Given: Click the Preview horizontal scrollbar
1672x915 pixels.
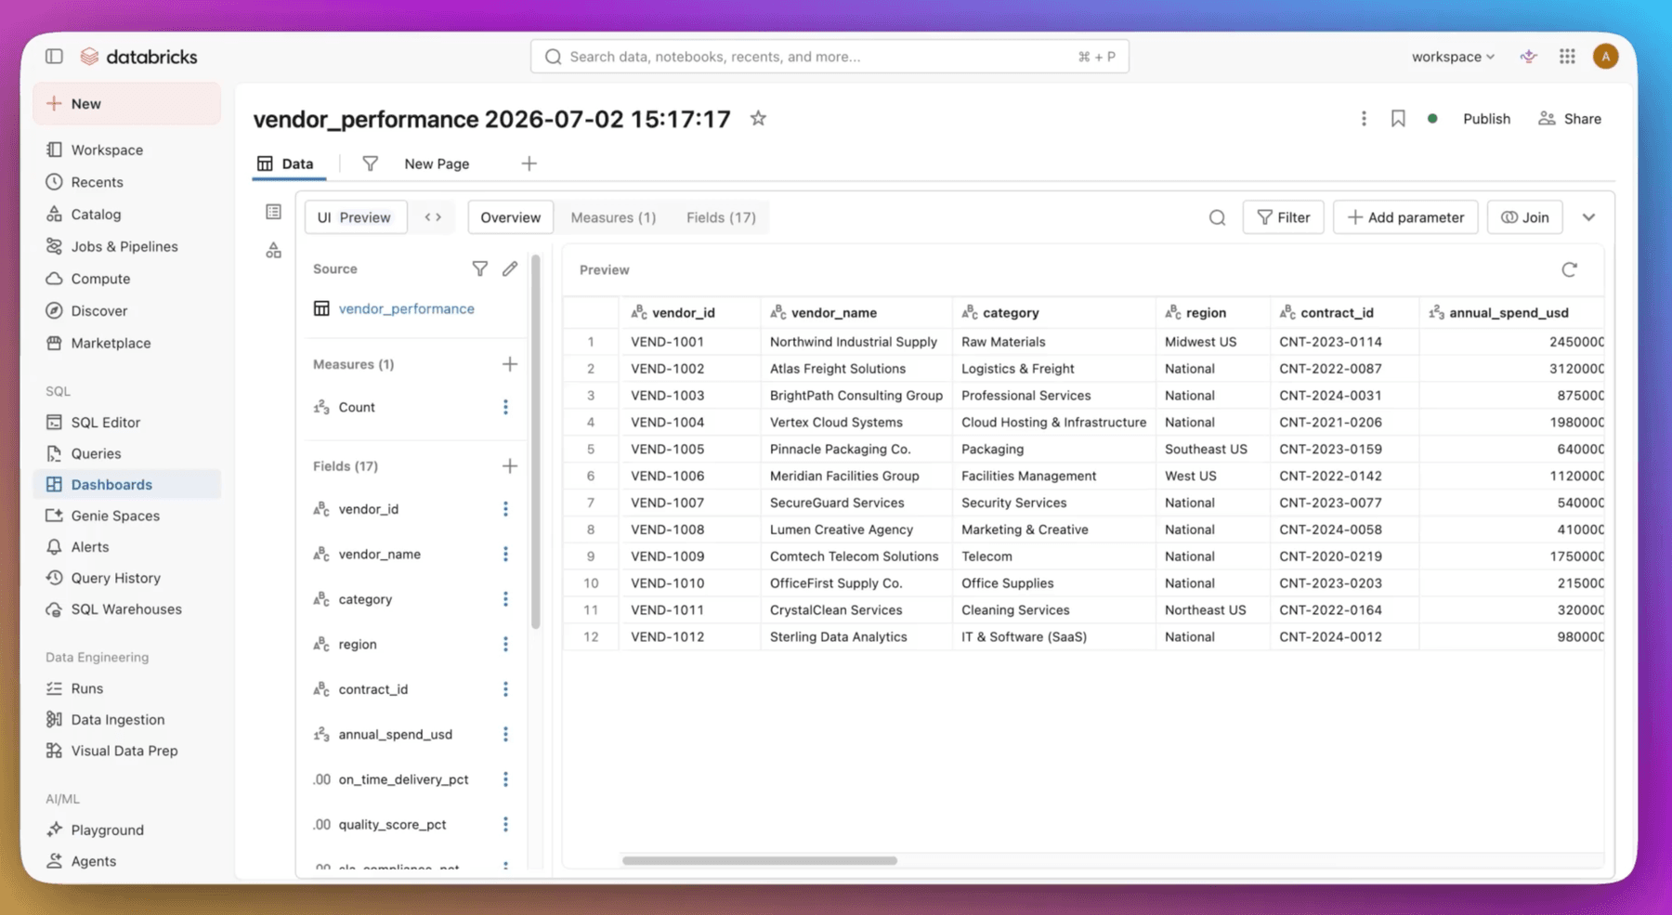Looking at the screenshot, I should pos(760,860).
